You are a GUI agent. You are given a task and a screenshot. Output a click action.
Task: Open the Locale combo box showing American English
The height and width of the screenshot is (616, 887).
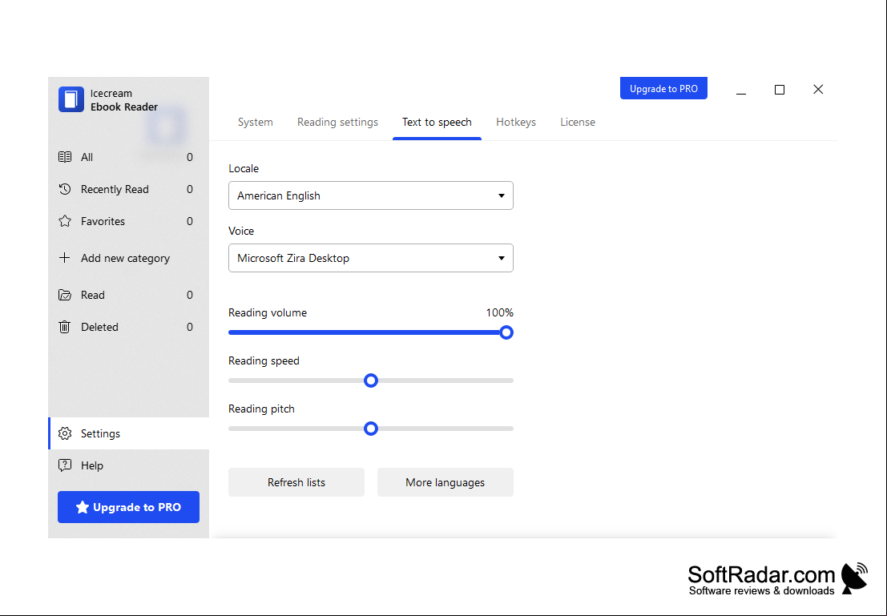click(370, 195)
